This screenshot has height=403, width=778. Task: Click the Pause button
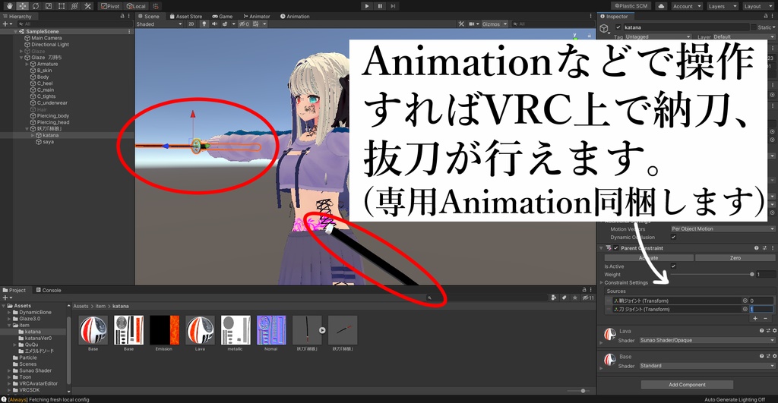pyautogui.click(x=380, y=6)
